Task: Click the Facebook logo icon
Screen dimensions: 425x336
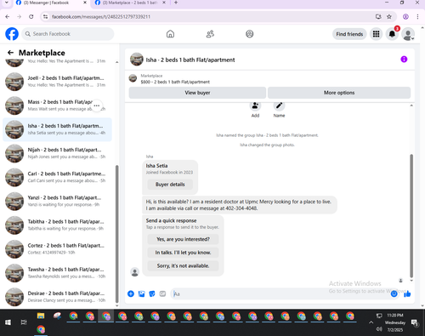Action: pos(12,34)
